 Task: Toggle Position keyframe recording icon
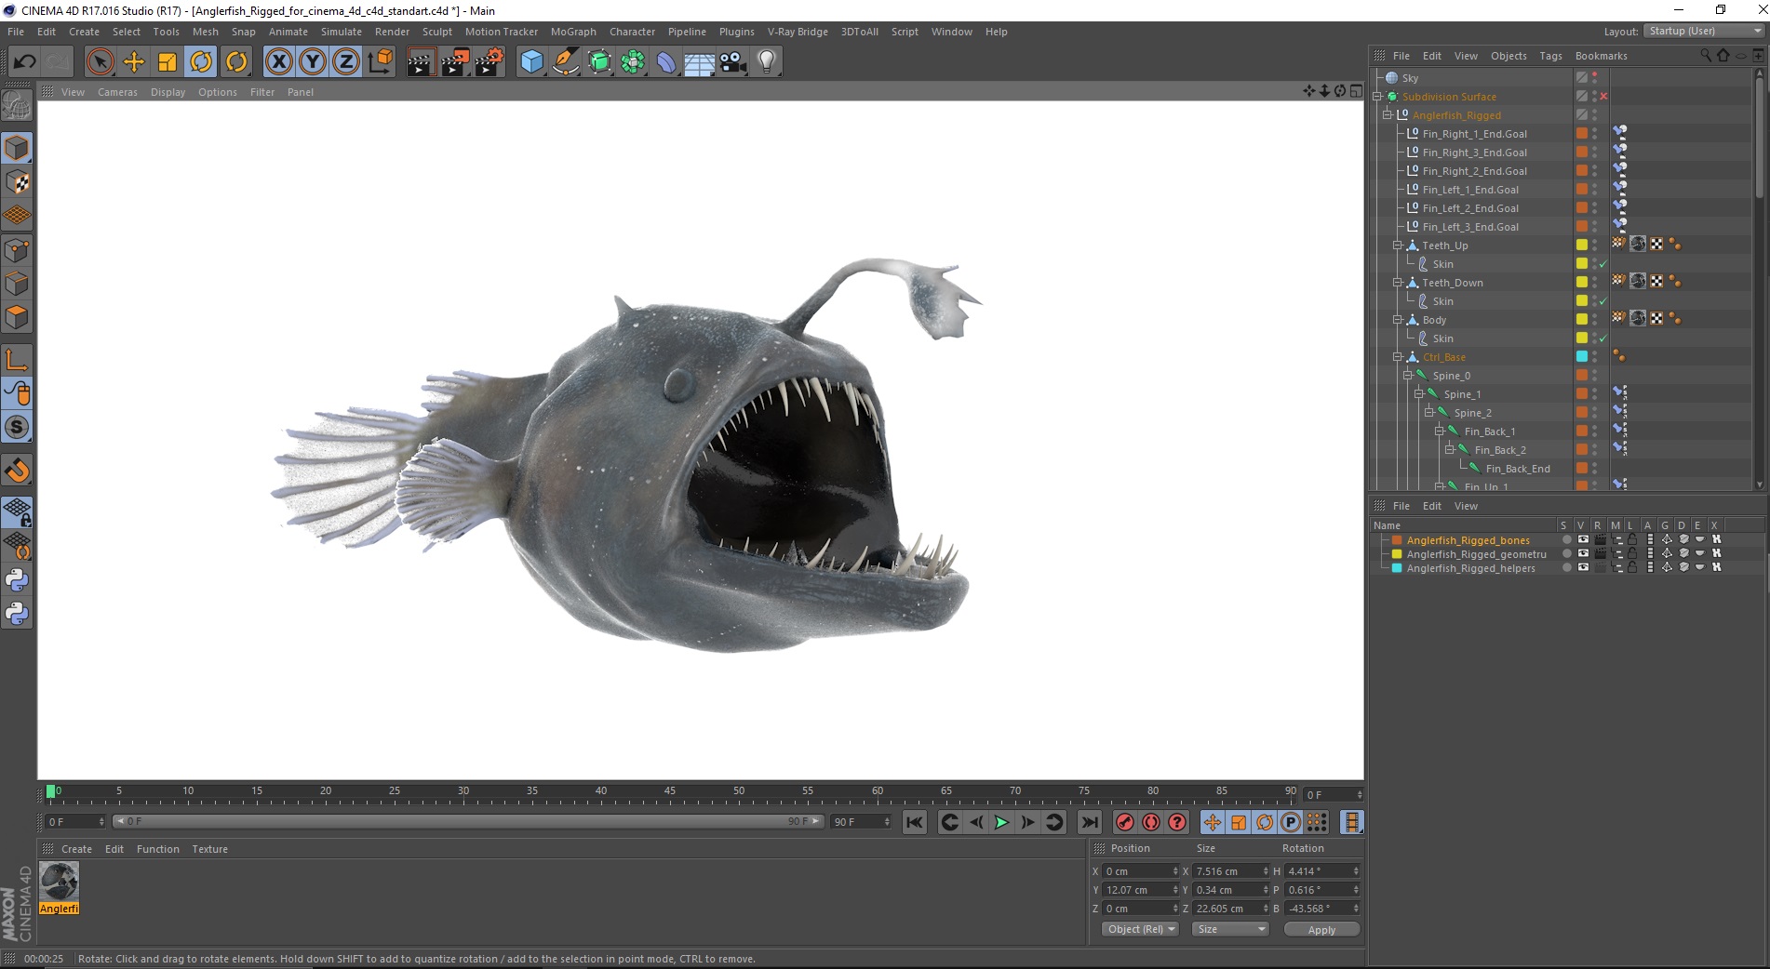[x=1213, y=822]
